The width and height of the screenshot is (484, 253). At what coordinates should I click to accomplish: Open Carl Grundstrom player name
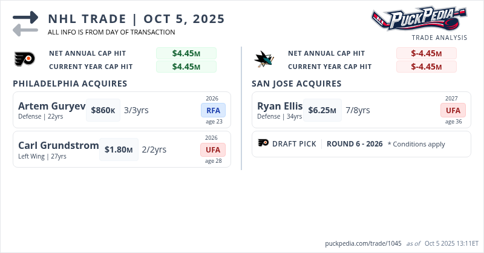point(58,145)
